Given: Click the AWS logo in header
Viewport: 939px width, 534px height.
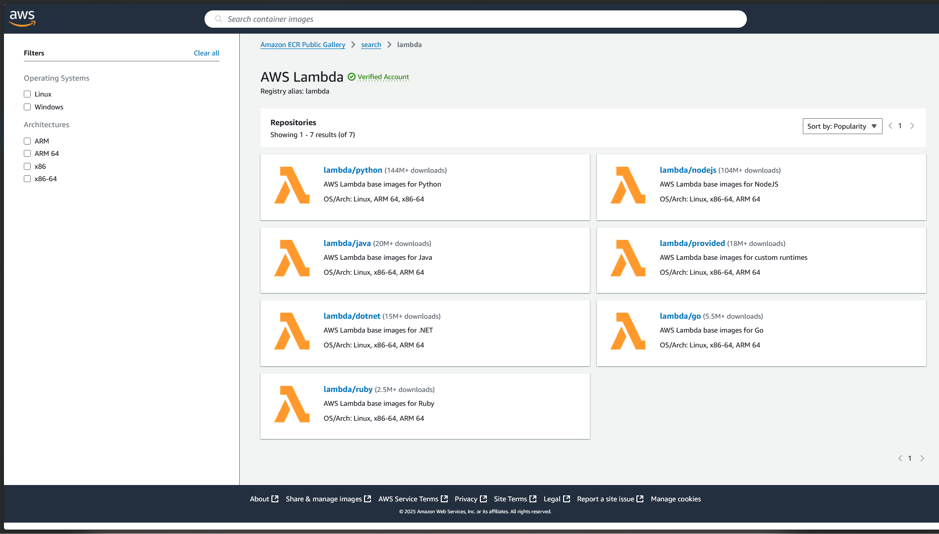Looking at the screenshot, I should coord(22,18).
